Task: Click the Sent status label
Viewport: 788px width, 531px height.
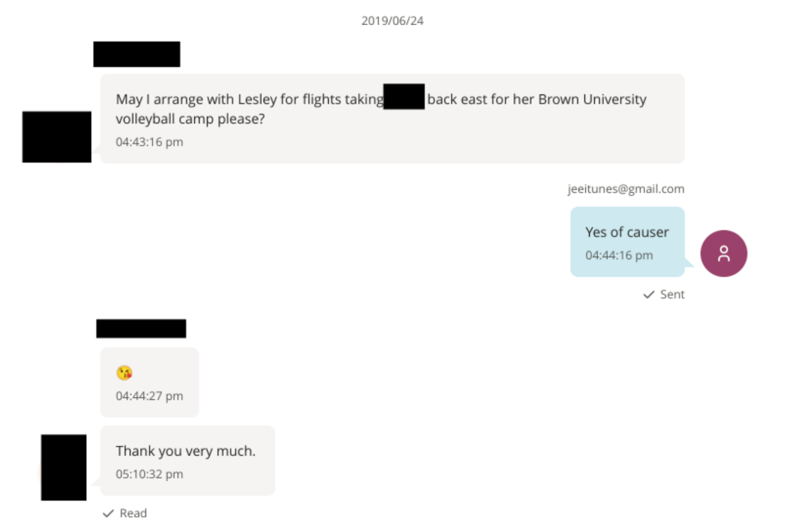Action: [672, 294]
